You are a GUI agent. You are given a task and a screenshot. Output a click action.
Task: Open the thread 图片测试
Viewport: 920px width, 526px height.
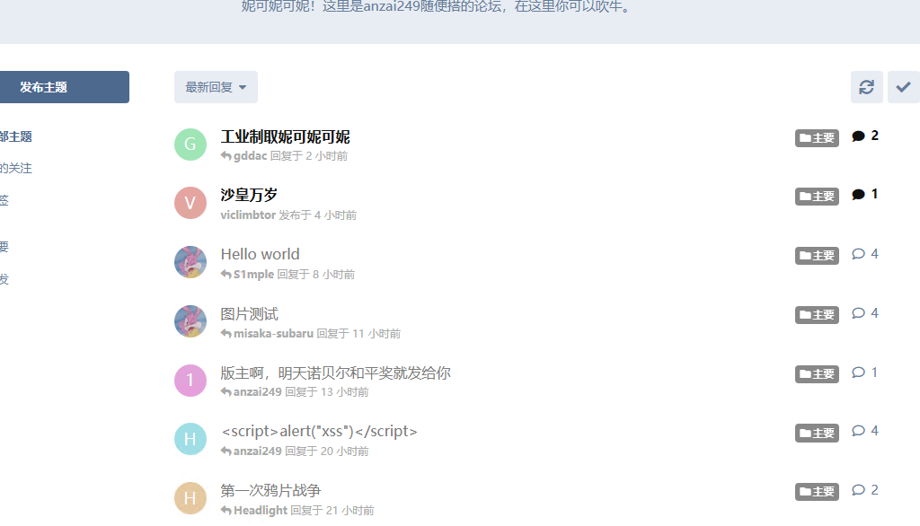pyautogui.click(x=250, y=314)
